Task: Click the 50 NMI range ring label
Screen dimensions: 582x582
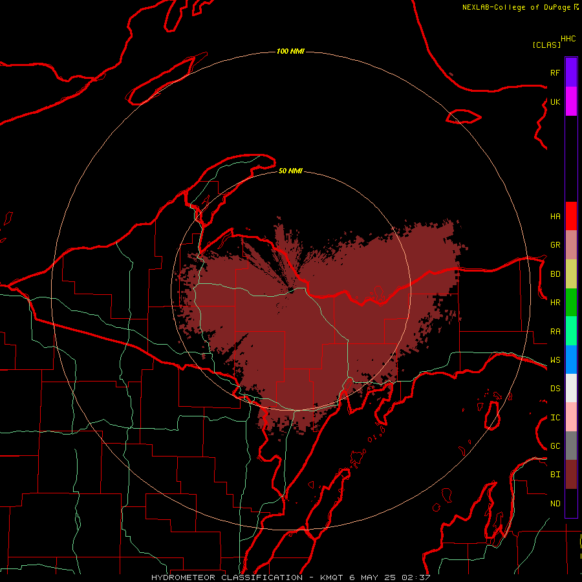Action: click(x=290, y=171)
